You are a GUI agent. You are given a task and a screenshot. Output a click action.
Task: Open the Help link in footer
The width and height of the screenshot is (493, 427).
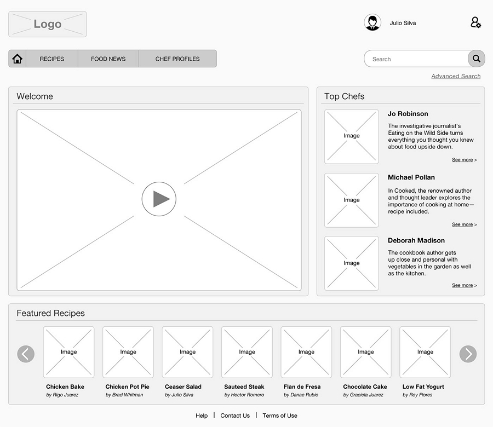202,416
